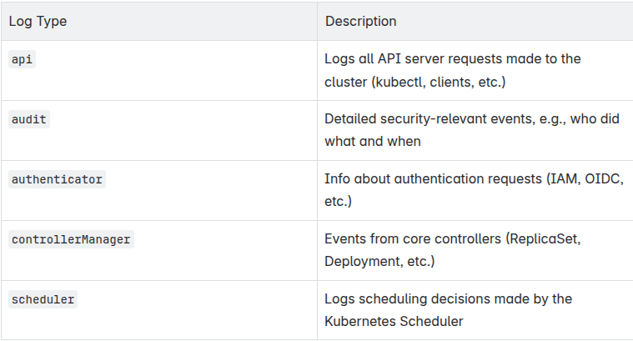
Task: Click the 'Log Type' column header
Action: (x=159, y=22)
